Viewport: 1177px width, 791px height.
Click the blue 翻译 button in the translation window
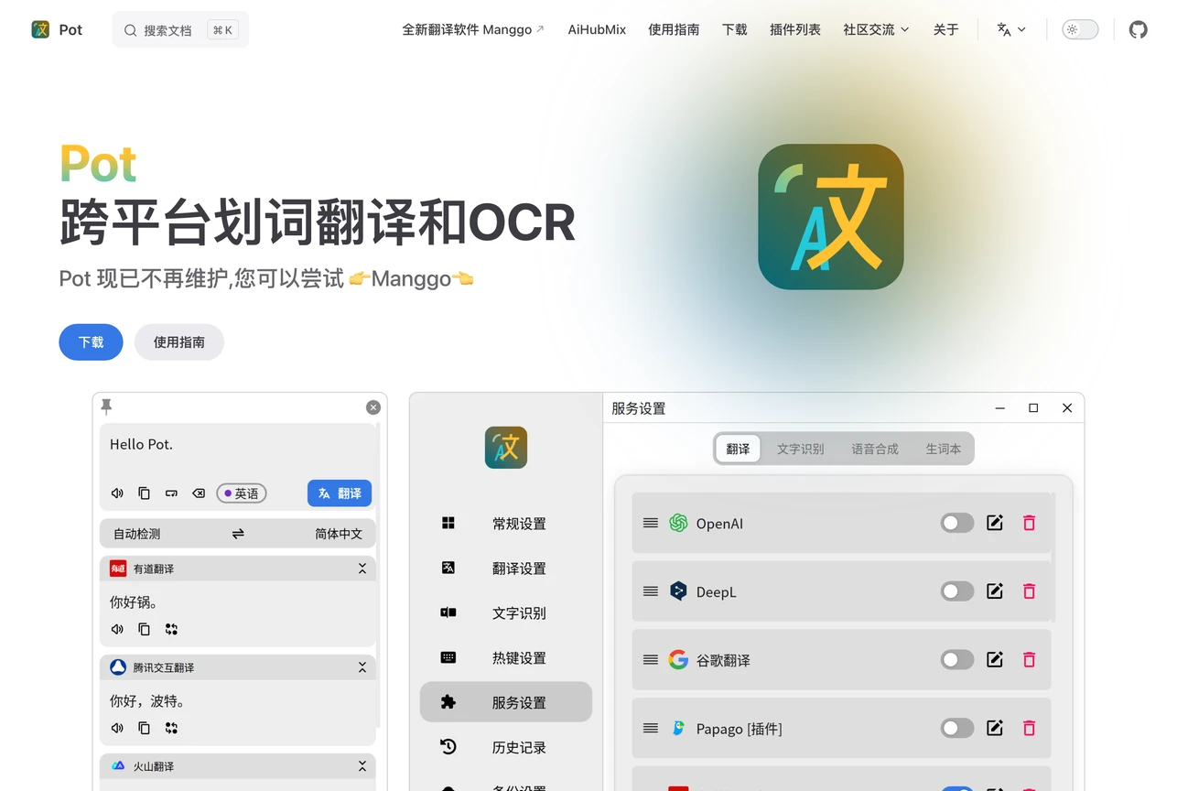point(340,493)
